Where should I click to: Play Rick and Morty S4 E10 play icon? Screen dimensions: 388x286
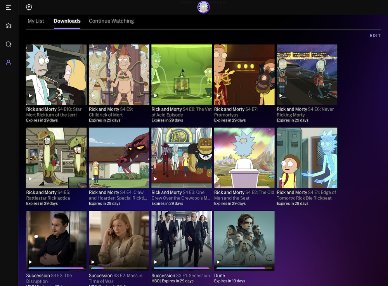(30, 95)
